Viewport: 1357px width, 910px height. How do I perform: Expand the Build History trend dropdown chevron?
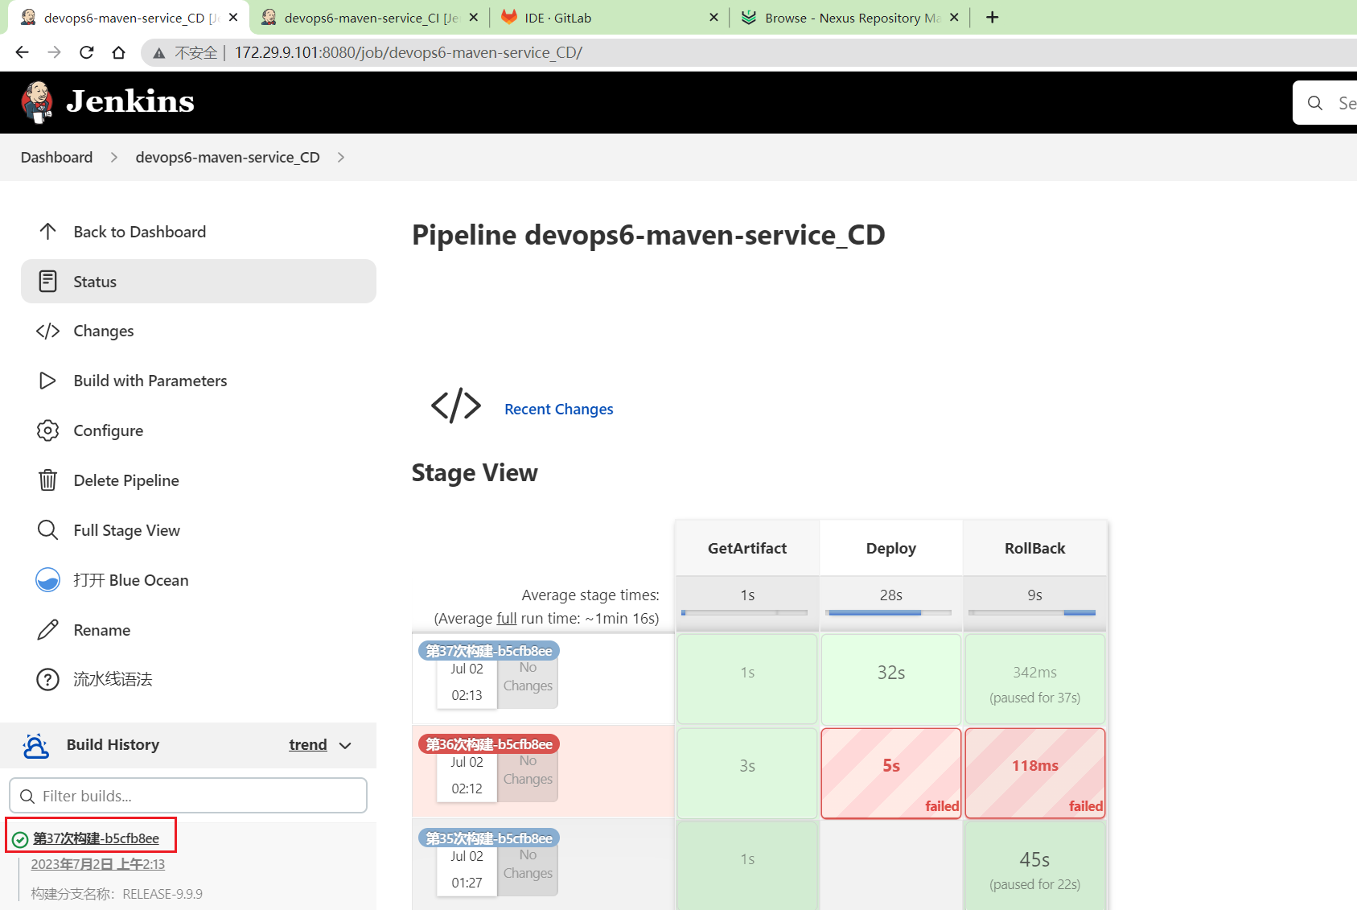345,746
